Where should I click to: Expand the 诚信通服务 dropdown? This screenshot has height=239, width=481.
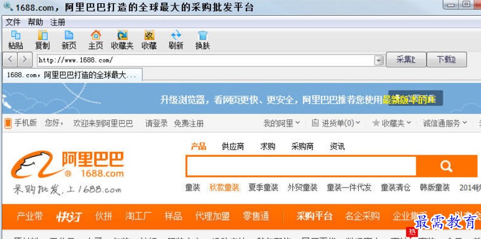pos(445,124)
